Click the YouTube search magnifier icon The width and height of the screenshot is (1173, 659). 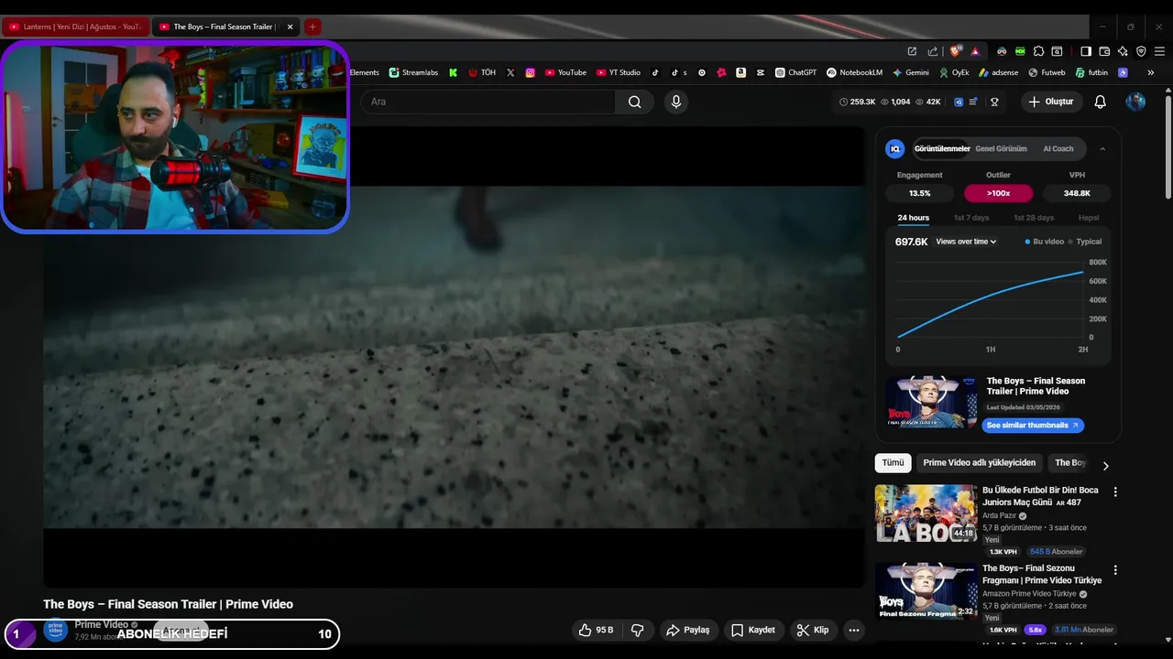(634, 102)
